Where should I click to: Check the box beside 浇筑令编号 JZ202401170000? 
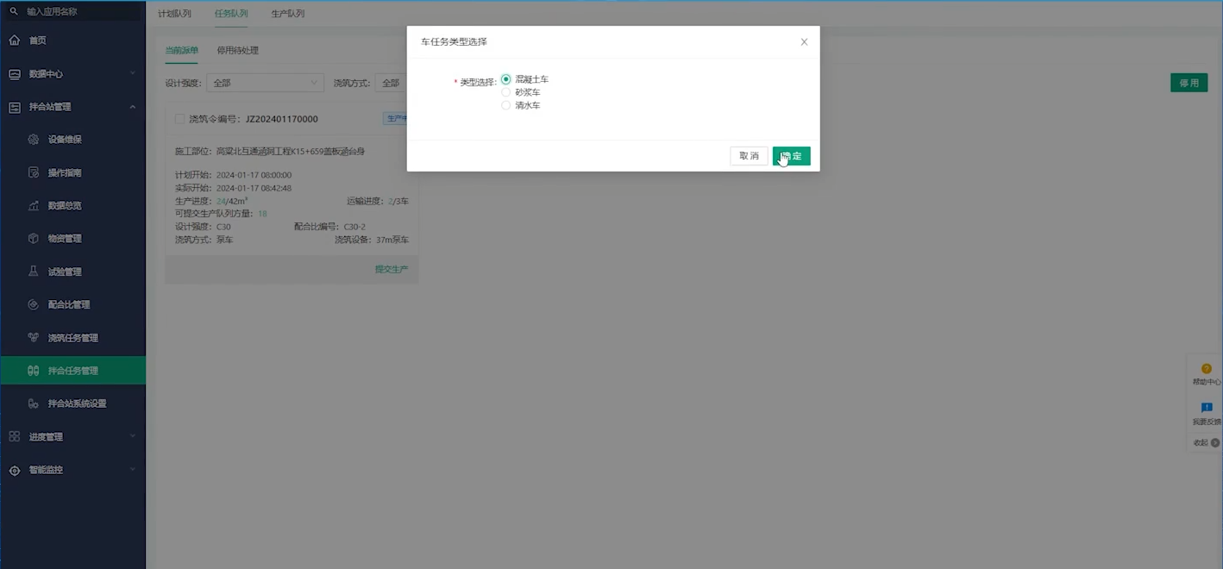[x=179, y=119]
